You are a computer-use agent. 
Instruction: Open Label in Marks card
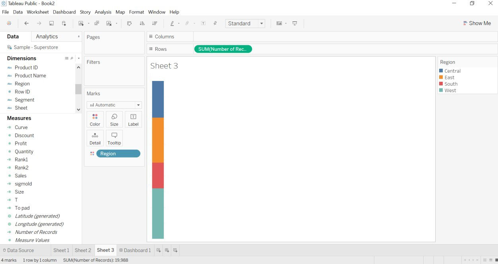click(133, 119)
